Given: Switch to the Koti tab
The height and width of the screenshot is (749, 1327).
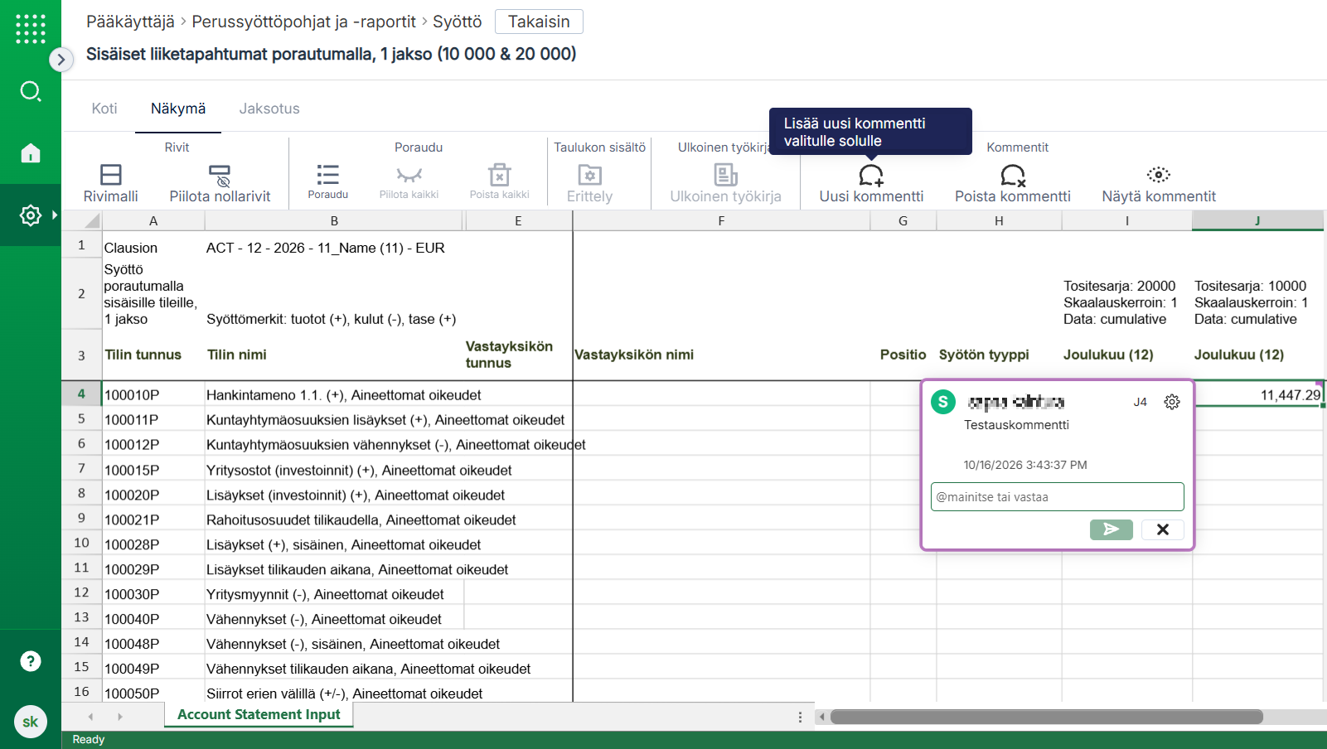Looking at the screenshot, I should (x=104, y=109).
